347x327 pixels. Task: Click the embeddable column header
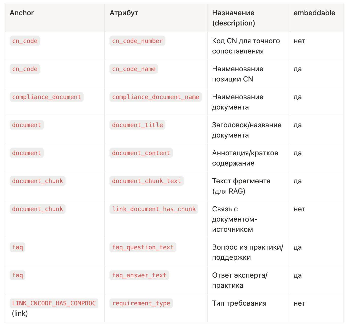[314, 13]
